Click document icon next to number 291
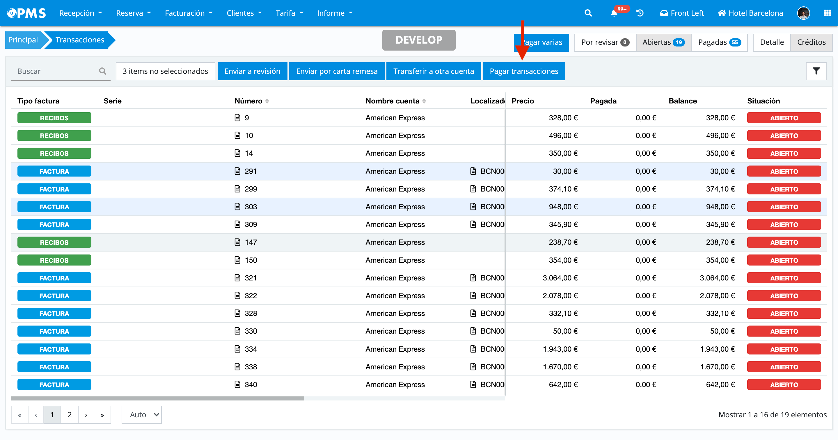 237,171
